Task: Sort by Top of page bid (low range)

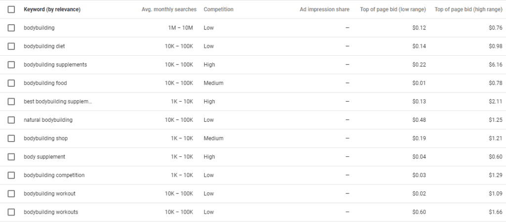Action: point(393,9)
